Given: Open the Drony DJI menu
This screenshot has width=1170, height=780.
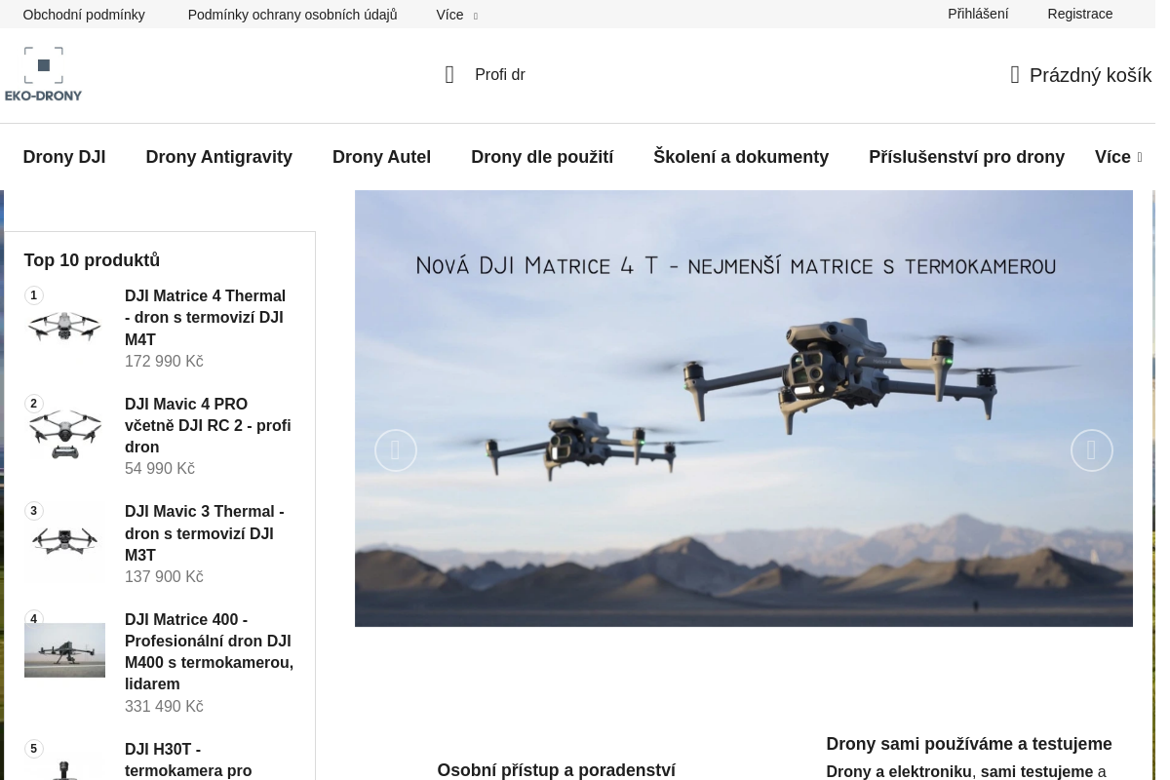Looking at the screenshot, I should [x=64, y=157].
